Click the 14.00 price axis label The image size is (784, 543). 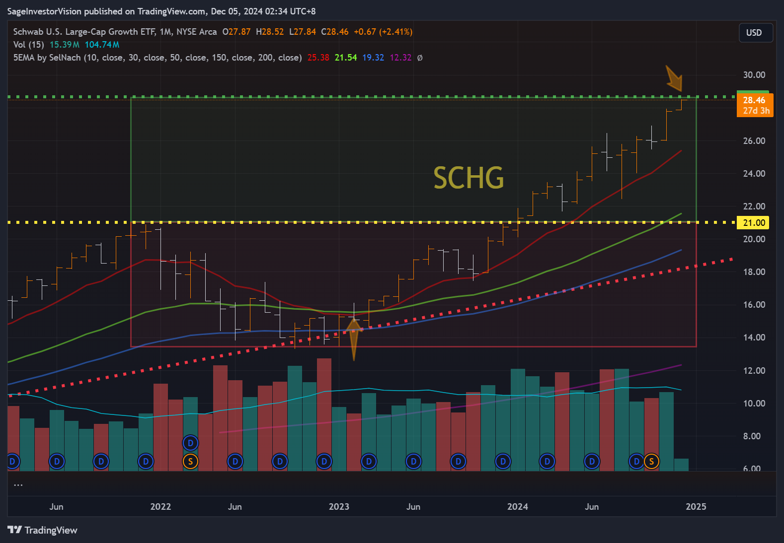click(x=754, y=338)
